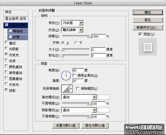Click the shadow opacity (C) slider handle
The width and height of the screenshot is (166, 135).
pos(89,117)
